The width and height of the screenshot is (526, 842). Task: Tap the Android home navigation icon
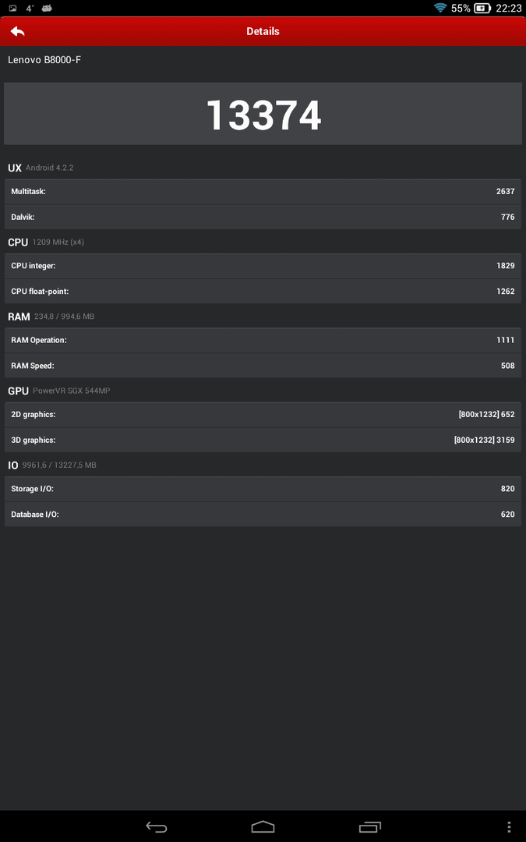coord(263,826)
